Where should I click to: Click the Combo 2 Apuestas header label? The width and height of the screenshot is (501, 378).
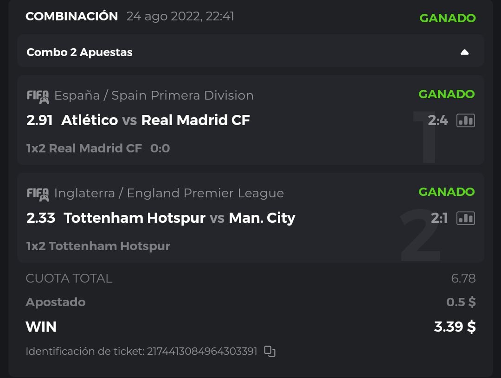[x=79, y=52]
